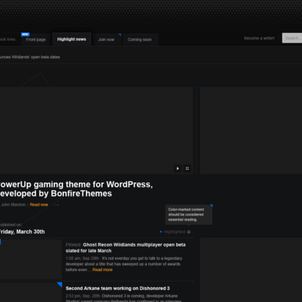Click the Color-marked content tooltip
Viewport: 302px width, 302px height.
189,215
